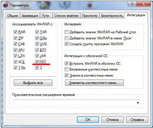Click the Отмена button

(112, 120)
